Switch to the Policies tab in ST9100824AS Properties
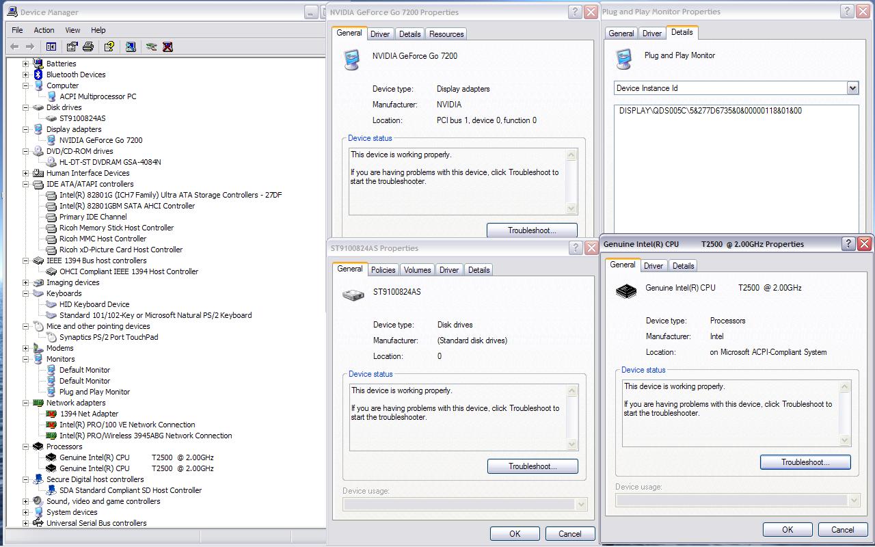The image size is (875, 547). coord(383,270)
